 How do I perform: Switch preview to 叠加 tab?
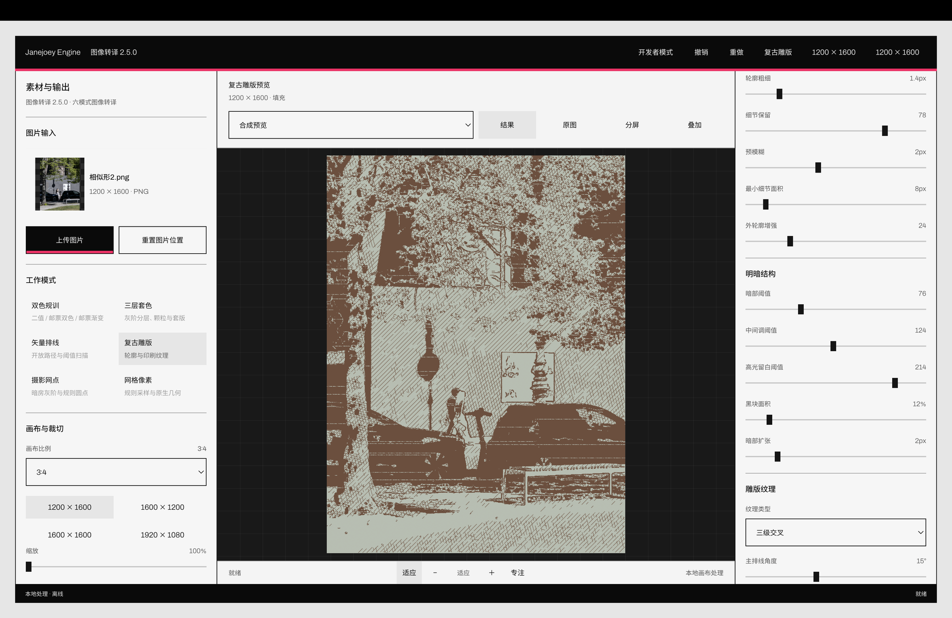click(x=694, y=125)
